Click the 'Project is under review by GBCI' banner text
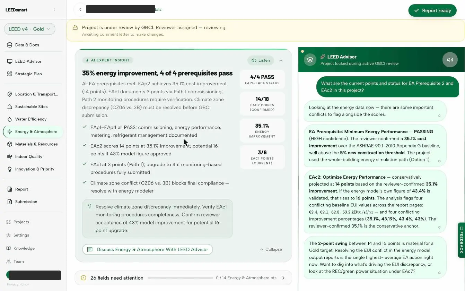 (154, 27)
